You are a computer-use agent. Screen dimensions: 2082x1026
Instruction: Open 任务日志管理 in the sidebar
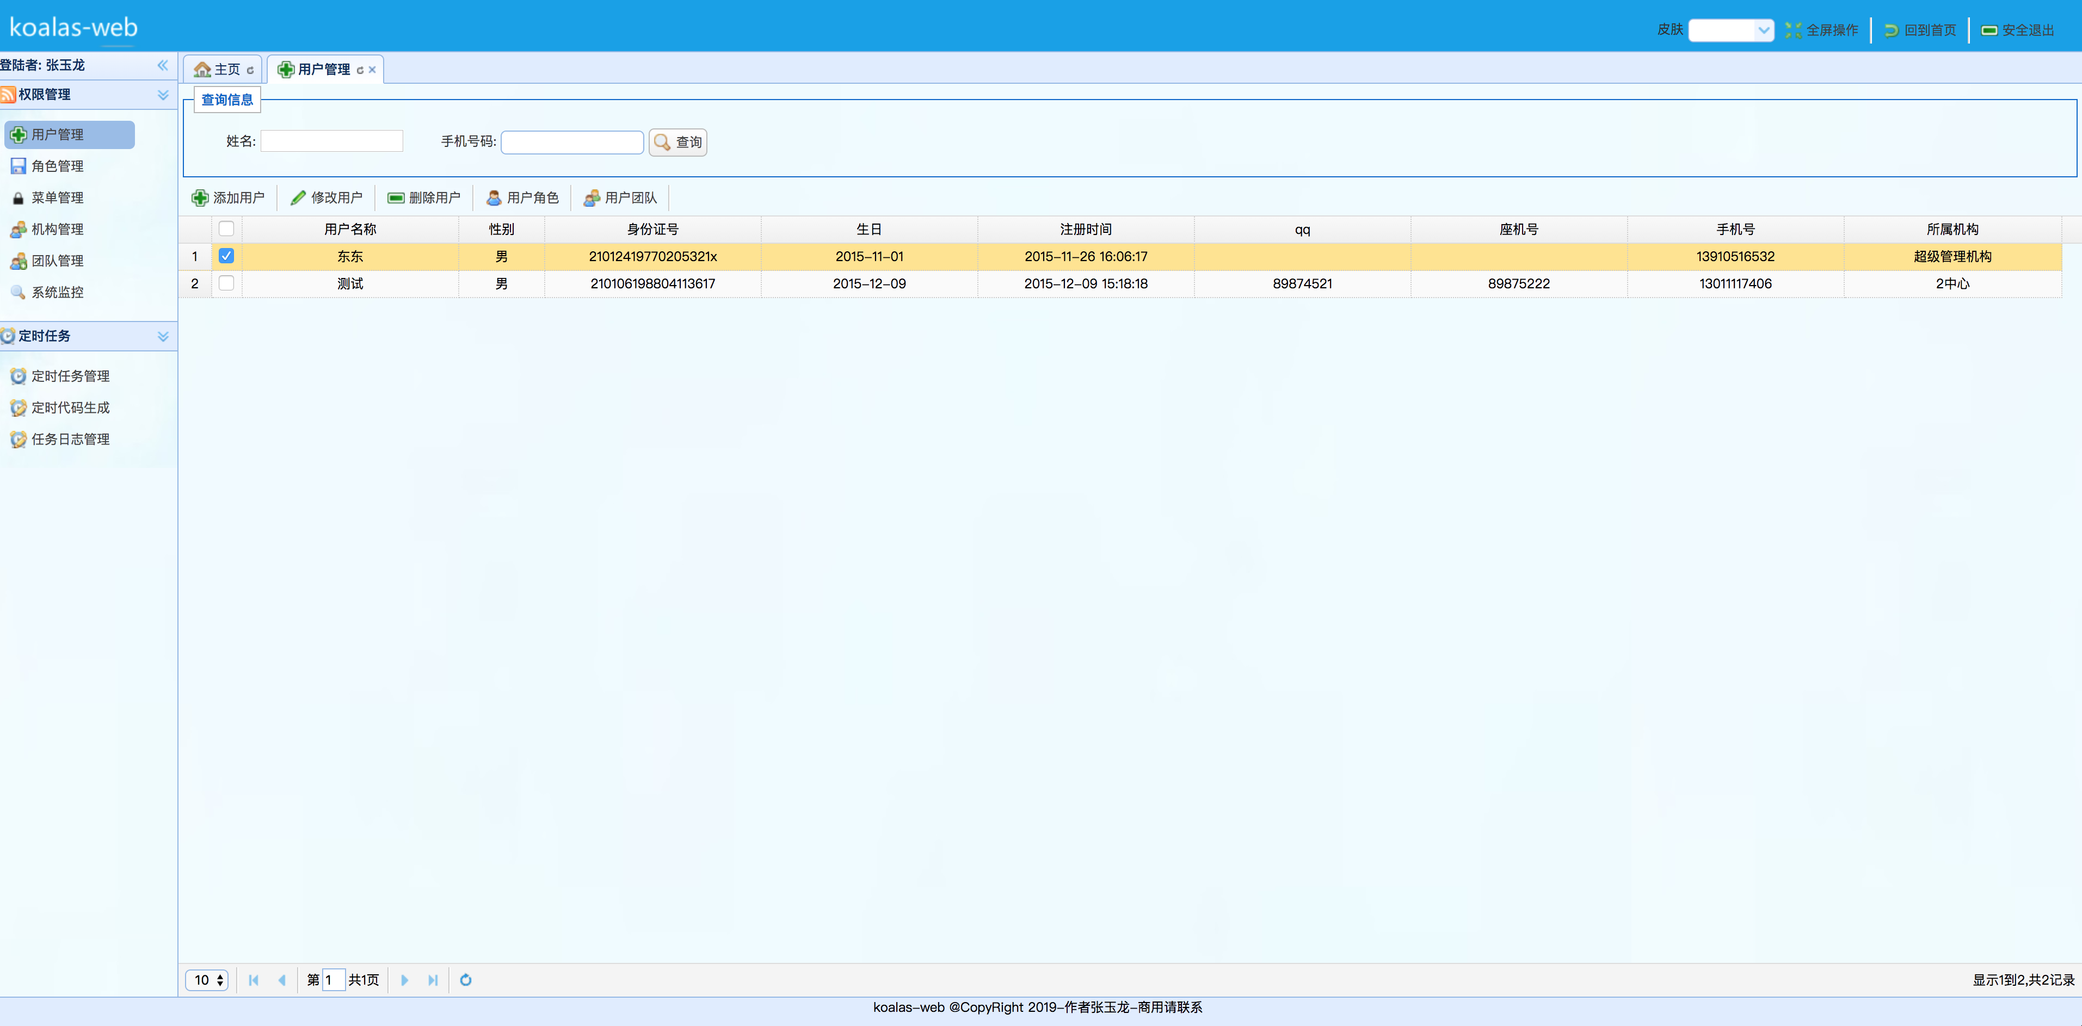(x=60, y=440)
